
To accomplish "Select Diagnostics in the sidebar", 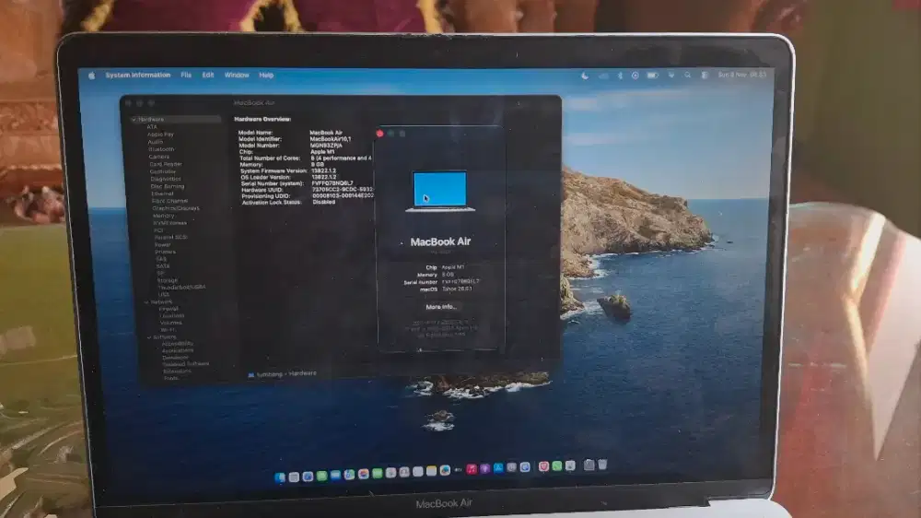I will tap(166, 180).
